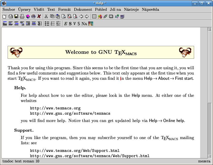This screenshot has height=165, width=213.
Task: Click the bold S strong icon
Action: click(70, 24)
